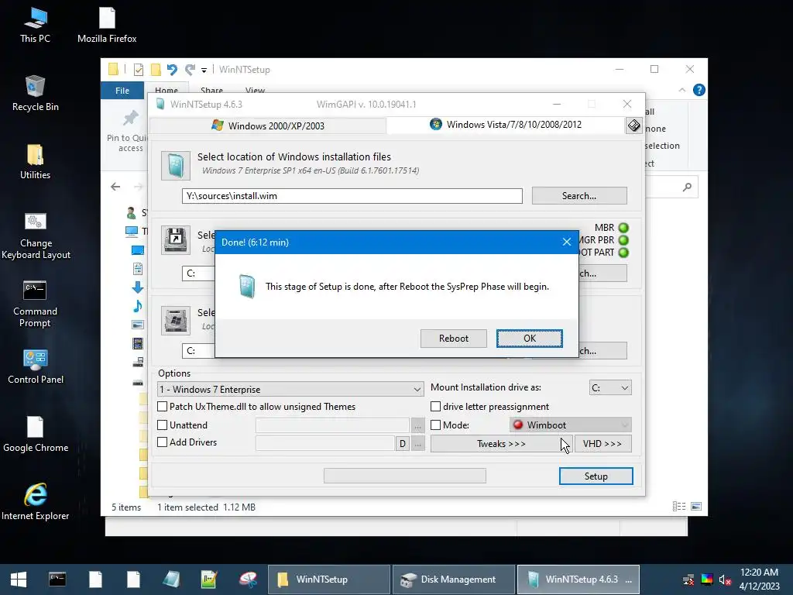Viewport: 793px width, 595px height.
Task: Click the properties checkmark icon in Explorer
Action: click(138, 69)
